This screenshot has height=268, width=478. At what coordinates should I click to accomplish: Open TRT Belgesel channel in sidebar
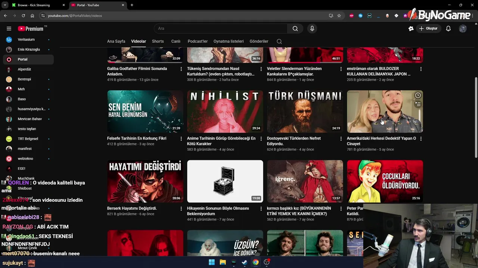pos(28,139)
